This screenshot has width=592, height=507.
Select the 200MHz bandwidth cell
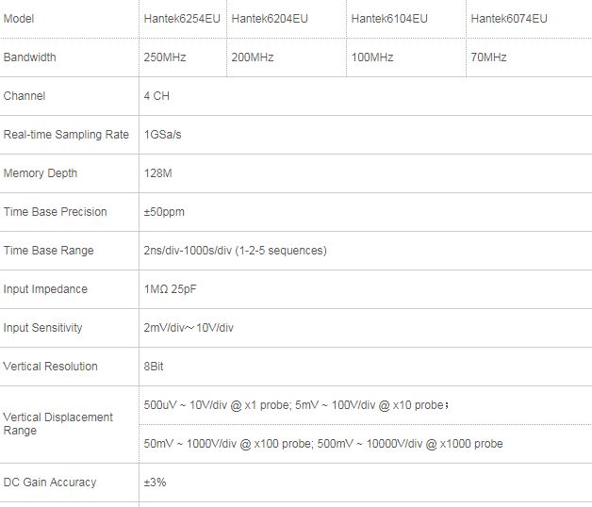click(253, 57)
